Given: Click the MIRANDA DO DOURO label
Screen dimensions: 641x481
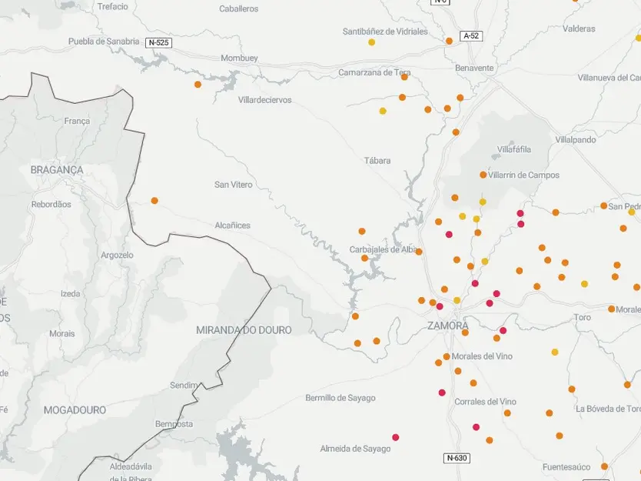Looking at the screenshot, I should [x=244, y=330].
